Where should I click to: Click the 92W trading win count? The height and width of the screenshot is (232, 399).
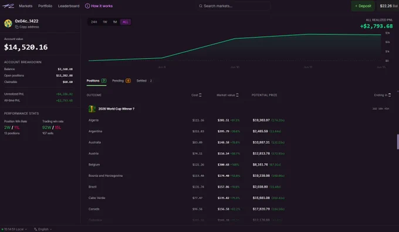[x=47, y=127]
